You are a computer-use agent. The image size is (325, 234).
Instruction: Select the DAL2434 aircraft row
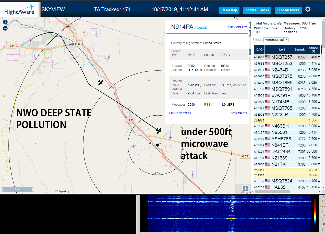287,152
